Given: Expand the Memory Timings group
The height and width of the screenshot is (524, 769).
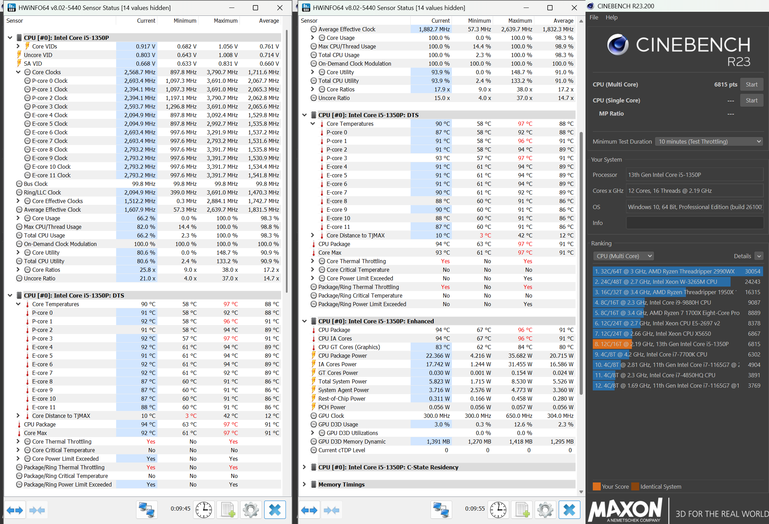Looking at the screenshot, I should click(x=304, y=484).
